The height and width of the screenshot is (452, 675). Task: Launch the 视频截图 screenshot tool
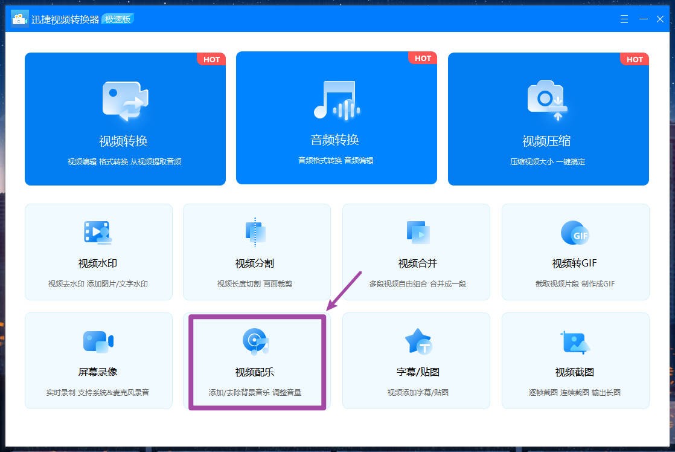tap(575, 360)
